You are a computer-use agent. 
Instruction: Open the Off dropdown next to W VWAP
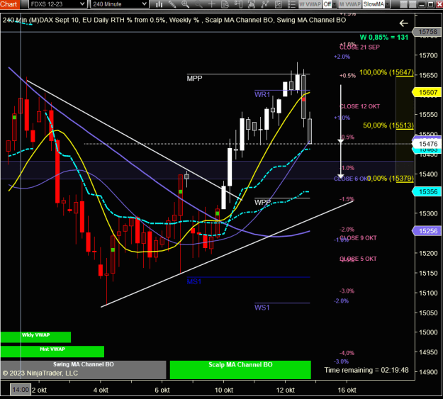330,4
